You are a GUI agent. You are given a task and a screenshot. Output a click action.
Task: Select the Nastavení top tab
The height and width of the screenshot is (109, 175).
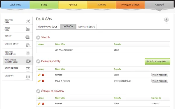click(159, 5)
